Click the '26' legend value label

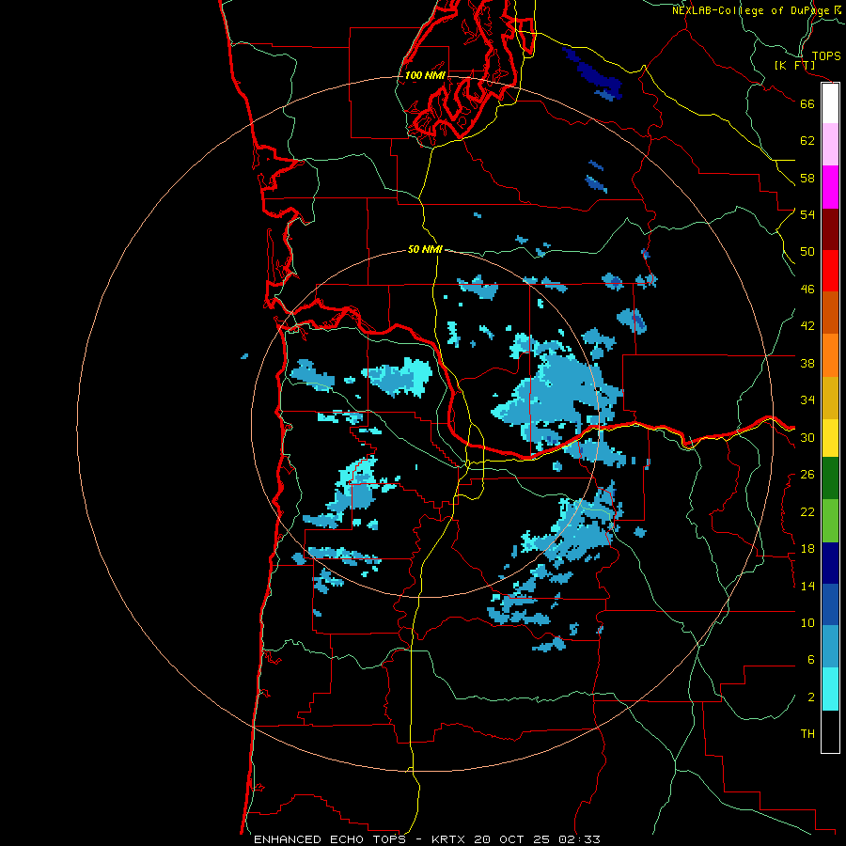[807, 475]
